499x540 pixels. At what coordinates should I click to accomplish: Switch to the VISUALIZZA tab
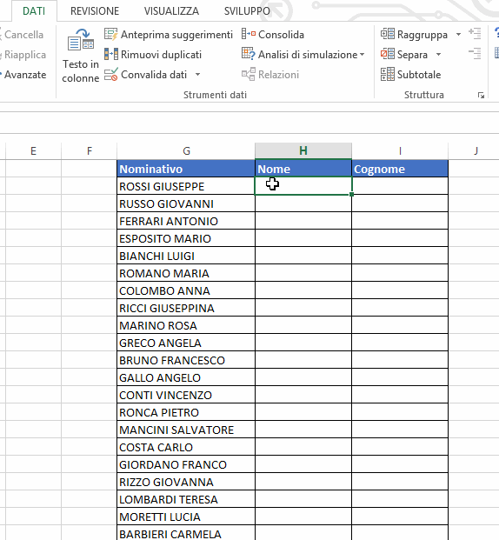171,11
